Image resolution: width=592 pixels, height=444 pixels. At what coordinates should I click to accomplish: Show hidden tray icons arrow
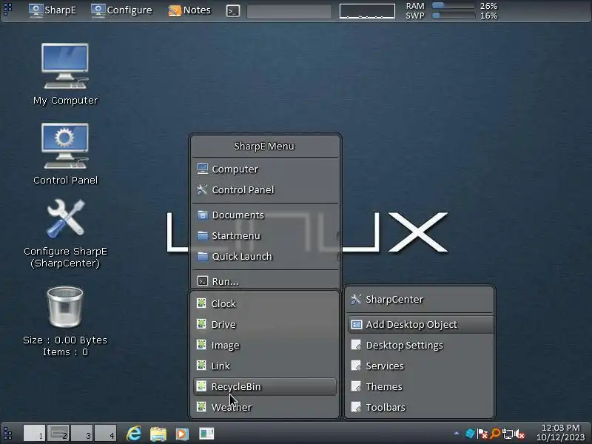coord(457,434)
